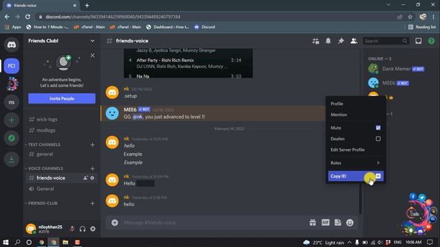Viewport: 440px width, 247px height.
Task: Open Discord home direct messages icon
Action: point(12,45)
